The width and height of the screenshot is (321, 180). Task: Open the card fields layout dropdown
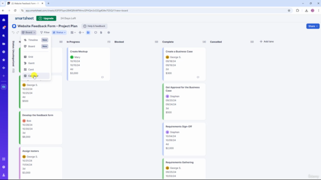pos(73,32)
